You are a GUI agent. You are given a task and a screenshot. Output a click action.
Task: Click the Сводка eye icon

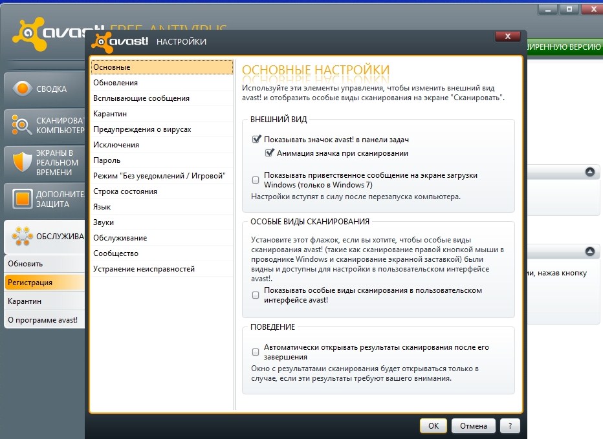[x=23, y=89]
